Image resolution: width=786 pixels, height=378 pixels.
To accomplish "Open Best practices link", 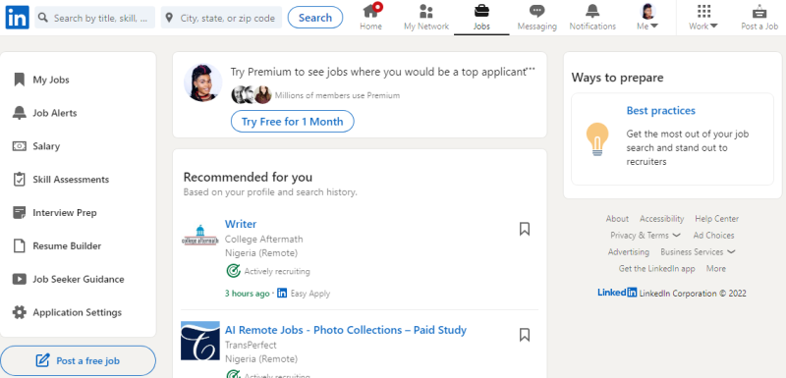I will tap(660, 111).
